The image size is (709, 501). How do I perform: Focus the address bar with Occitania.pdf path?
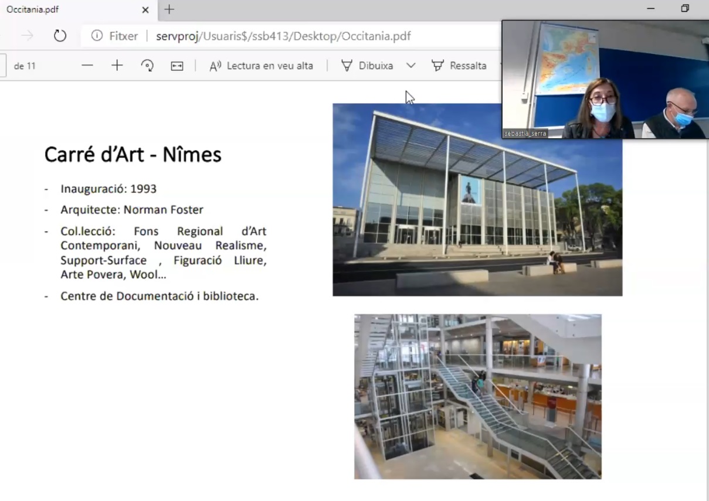click(x=283, y=36)
